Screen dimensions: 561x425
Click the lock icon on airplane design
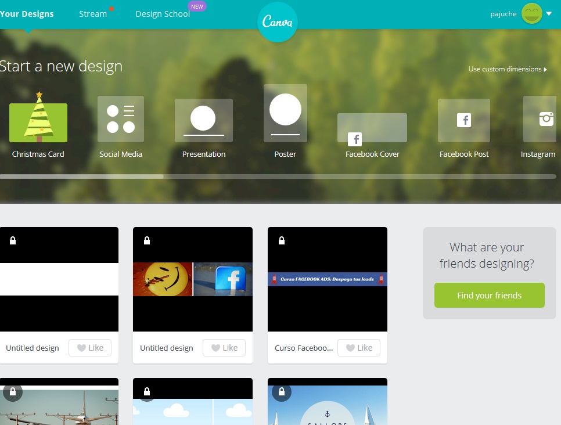tap(13, 392)
